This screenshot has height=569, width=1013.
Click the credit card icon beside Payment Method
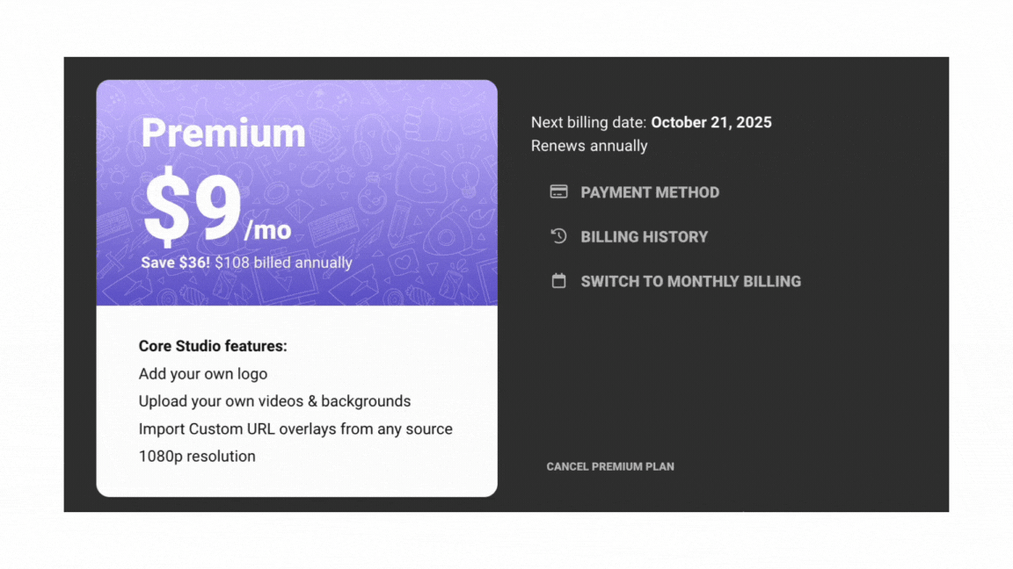[559, 191]
